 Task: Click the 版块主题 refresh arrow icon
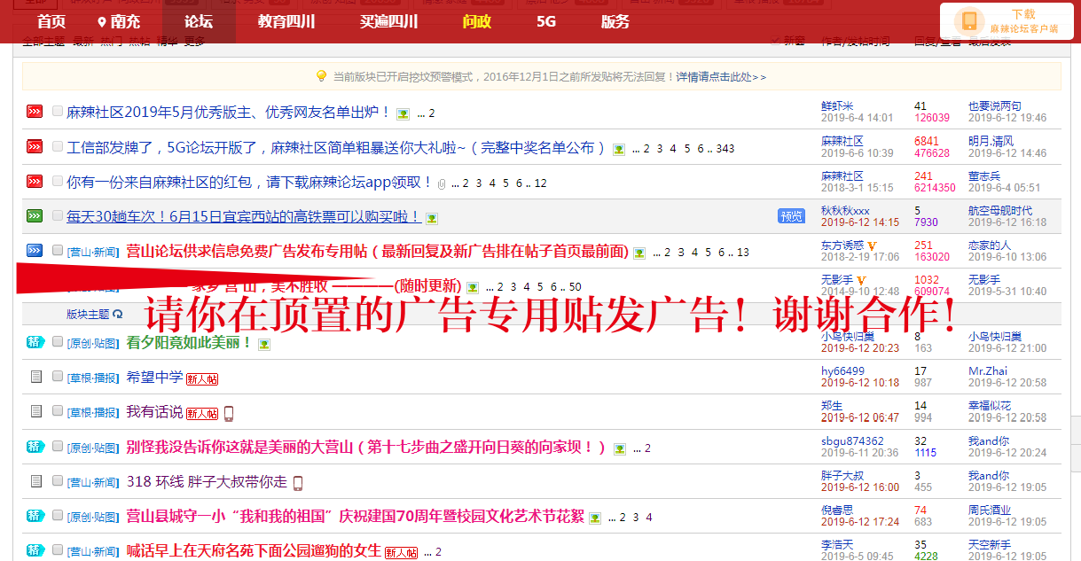pos(118,315)
